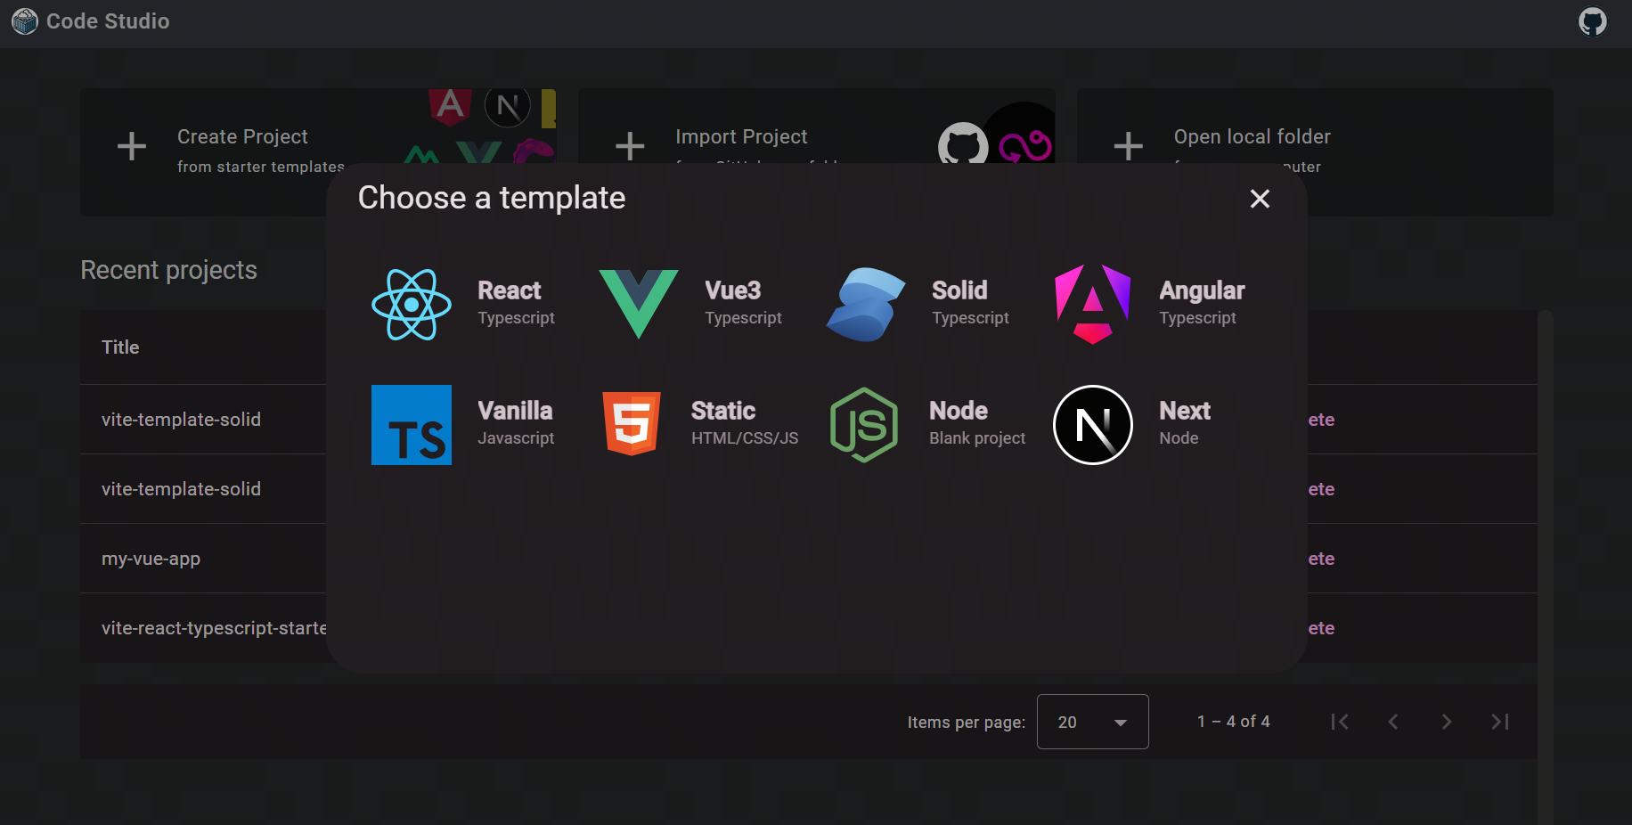This screenshot has height=825, width=1632.
Task: Select the TypeScript Vanilla logo icon
Action: (x=412, y=425)
